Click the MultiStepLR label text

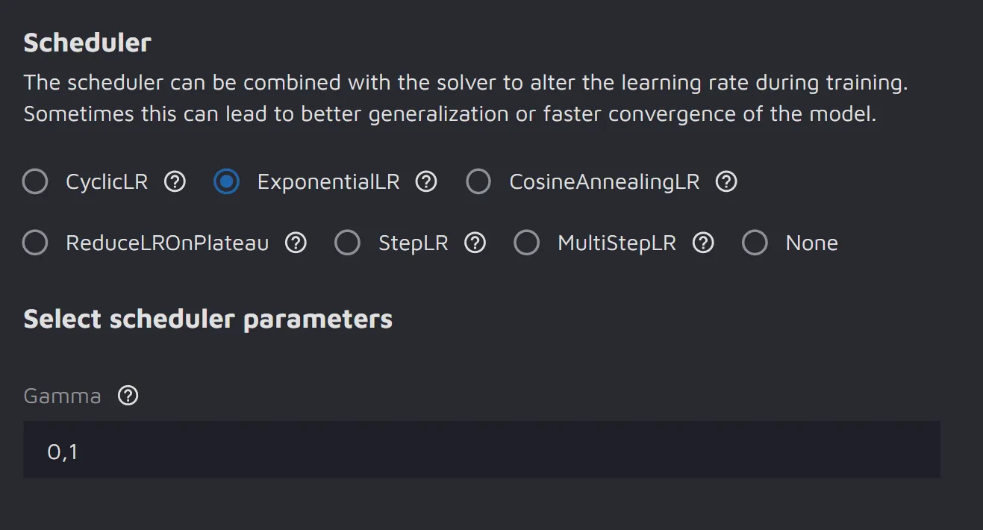[x=617, y=243]
